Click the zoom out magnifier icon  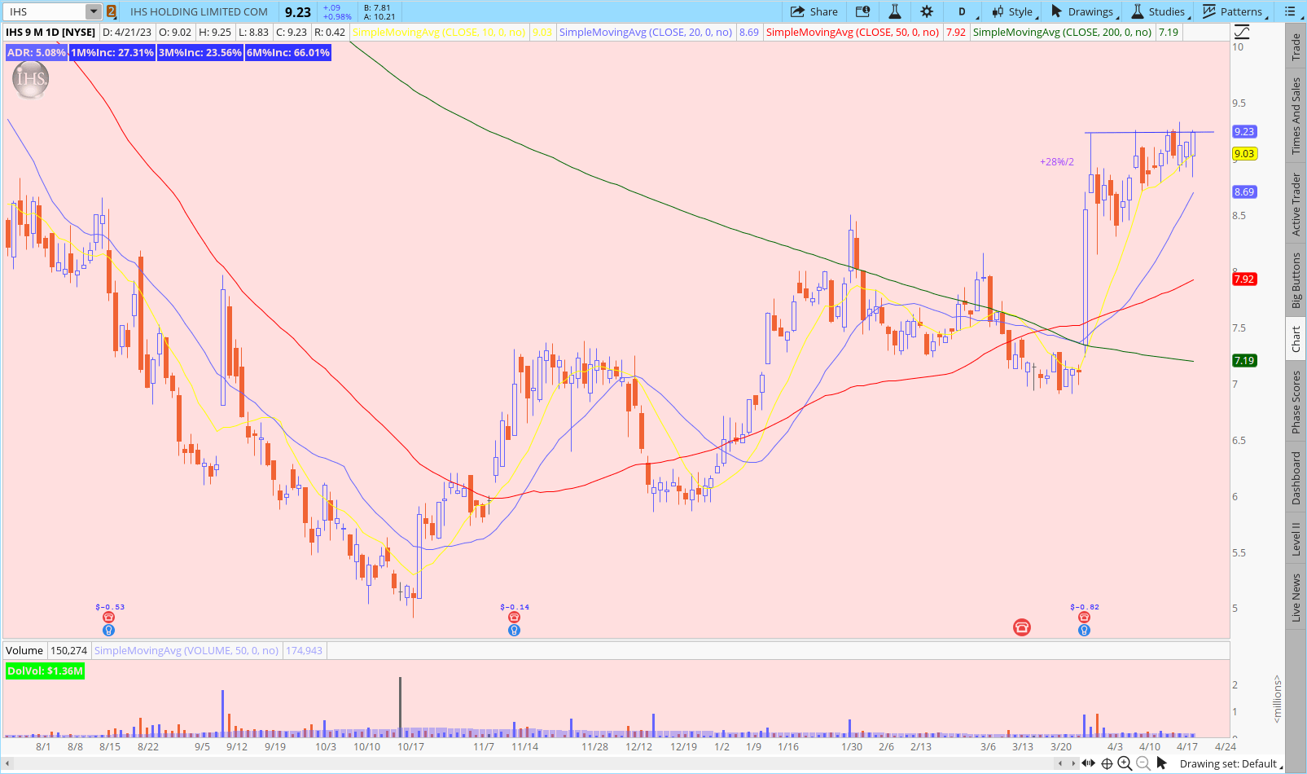1143,763
